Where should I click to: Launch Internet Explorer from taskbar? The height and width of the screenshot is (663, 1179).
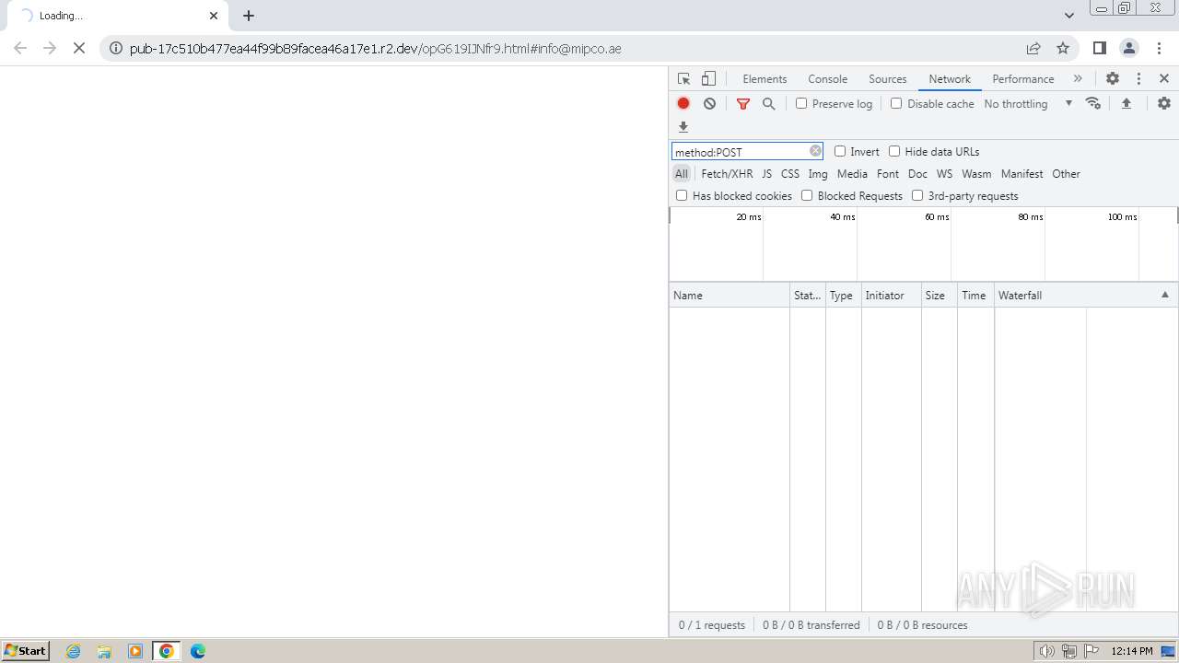74,651
